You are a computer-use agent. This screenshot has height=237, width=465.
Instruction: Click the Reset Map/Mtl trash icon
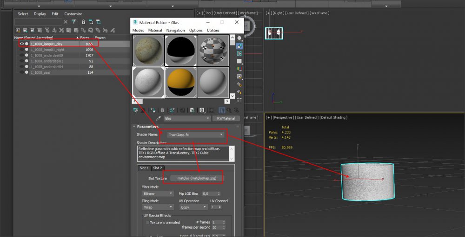click(x=162, y=110)
